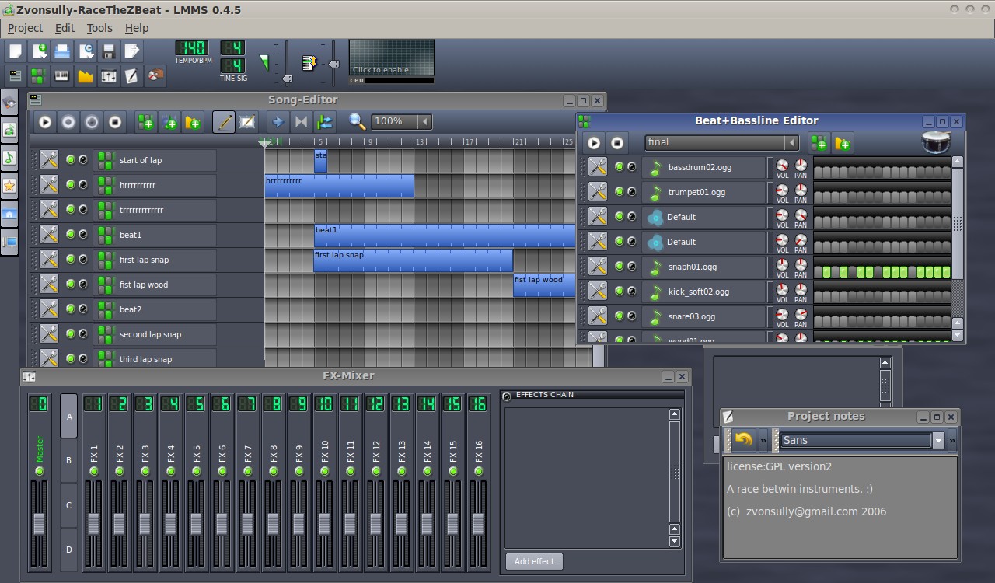Viewport: 995px width, 583px height.
Task: Mute the beat1 track
Action: tap(70, 234)
